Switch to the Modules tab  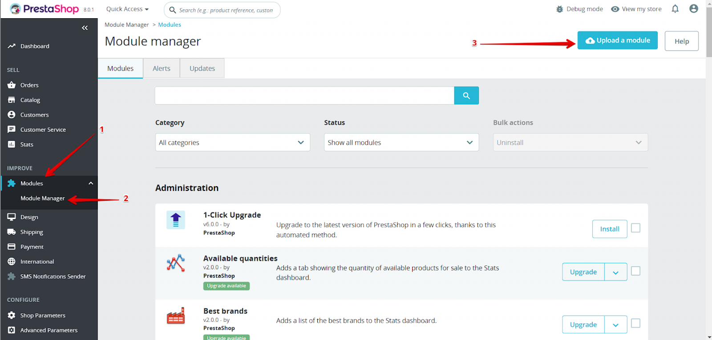point(120,68)
